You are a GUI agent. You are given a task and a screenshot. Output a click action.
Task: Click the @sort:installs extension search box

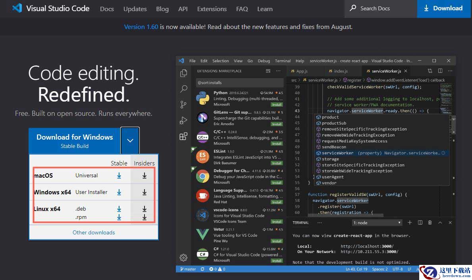tap(239, 82)
